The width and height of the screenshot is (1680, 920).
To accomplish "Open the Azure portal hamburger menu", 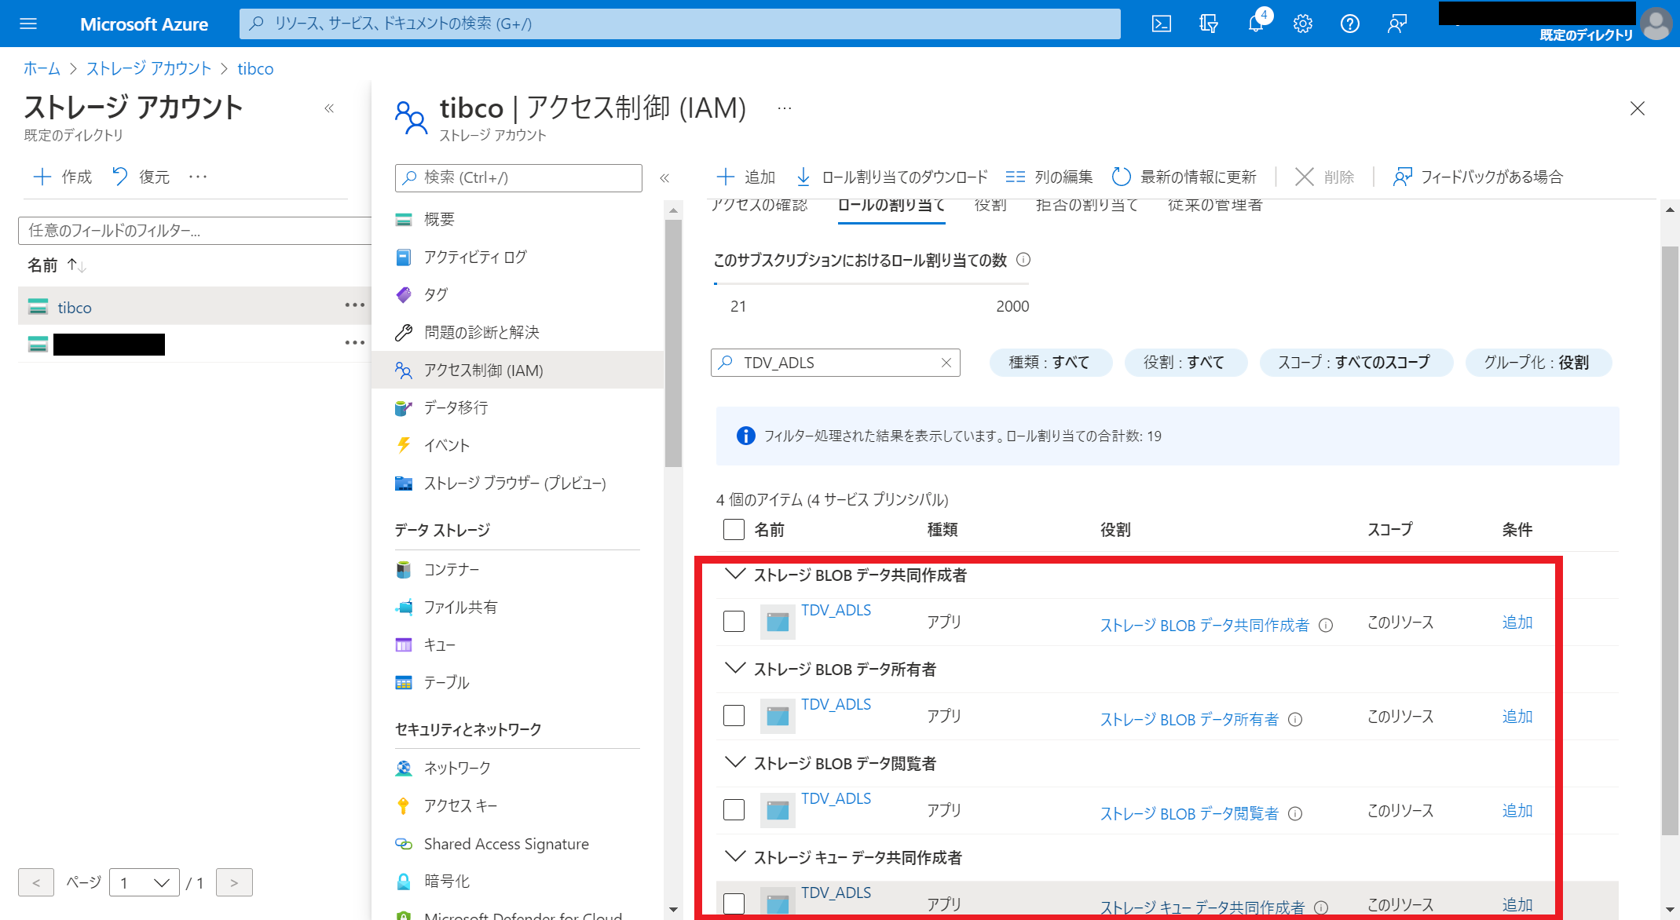I will pos(28,24).
